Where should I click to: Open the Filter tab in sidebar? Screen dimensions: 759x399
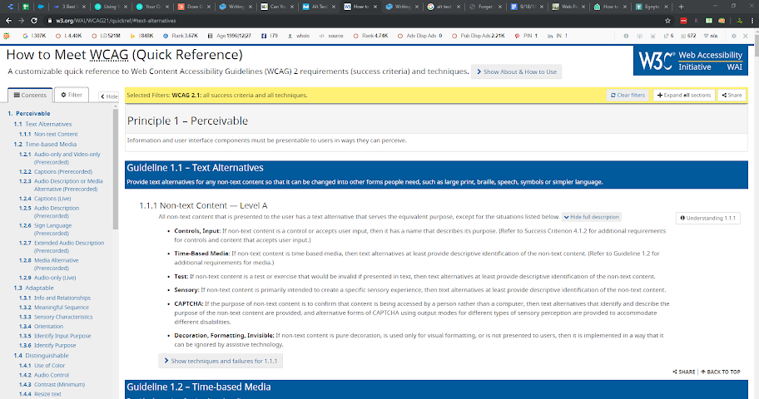coord(72,95)
